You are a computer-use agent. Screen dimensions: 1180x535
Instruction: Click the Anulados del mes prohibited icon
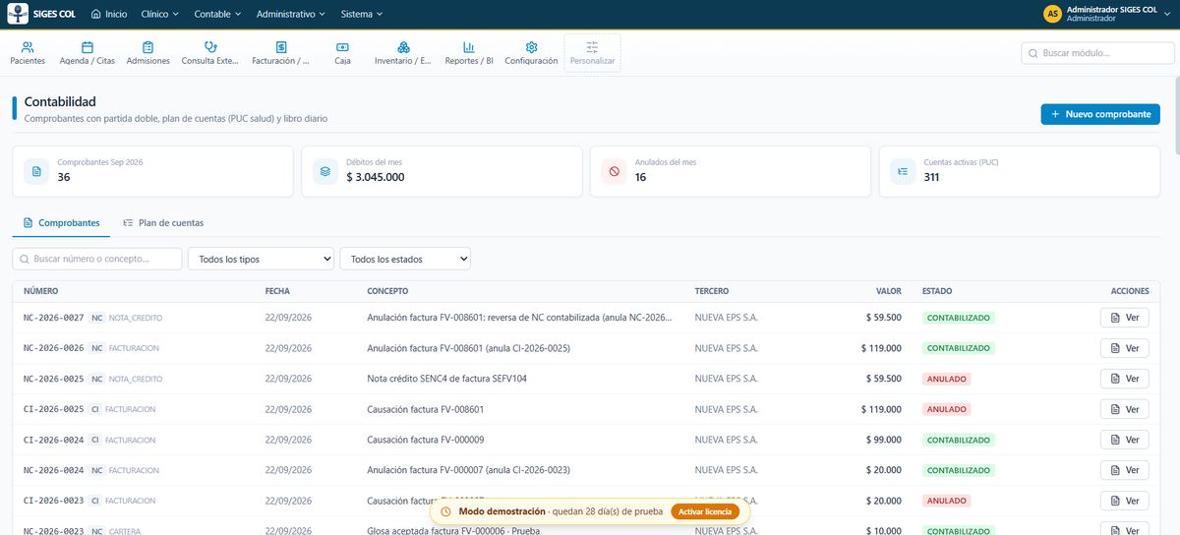coord(615,171)
